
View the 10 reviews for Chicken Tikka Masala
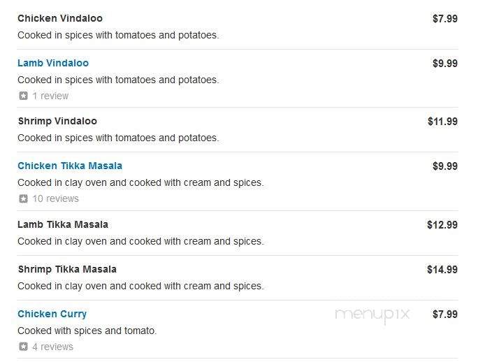[56, 198]
